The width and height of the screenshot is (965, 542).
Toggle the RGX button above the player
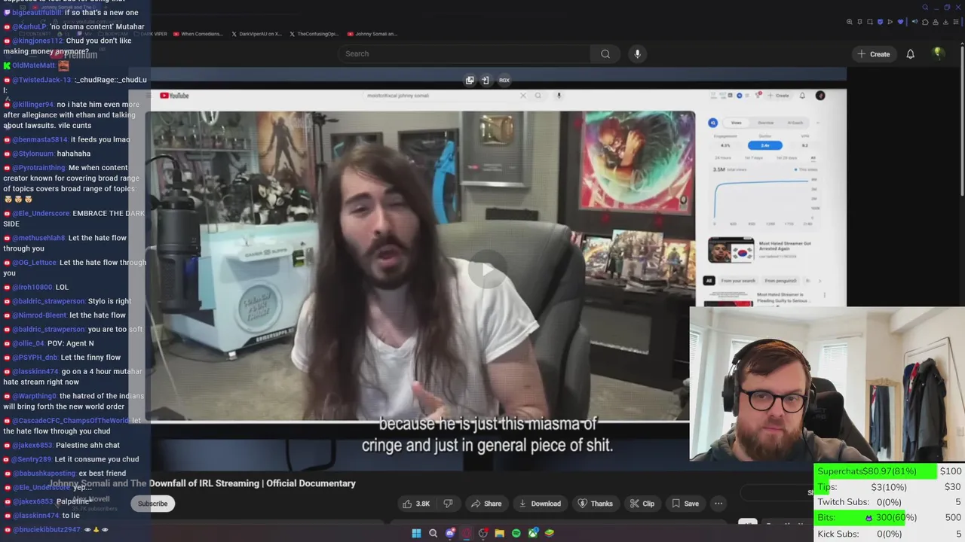point(504,81)
